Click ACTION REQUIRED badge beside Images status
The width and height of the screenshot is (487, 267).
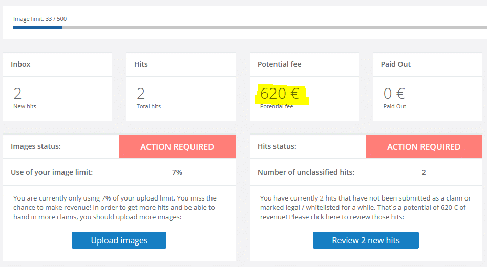pos(177,147)
